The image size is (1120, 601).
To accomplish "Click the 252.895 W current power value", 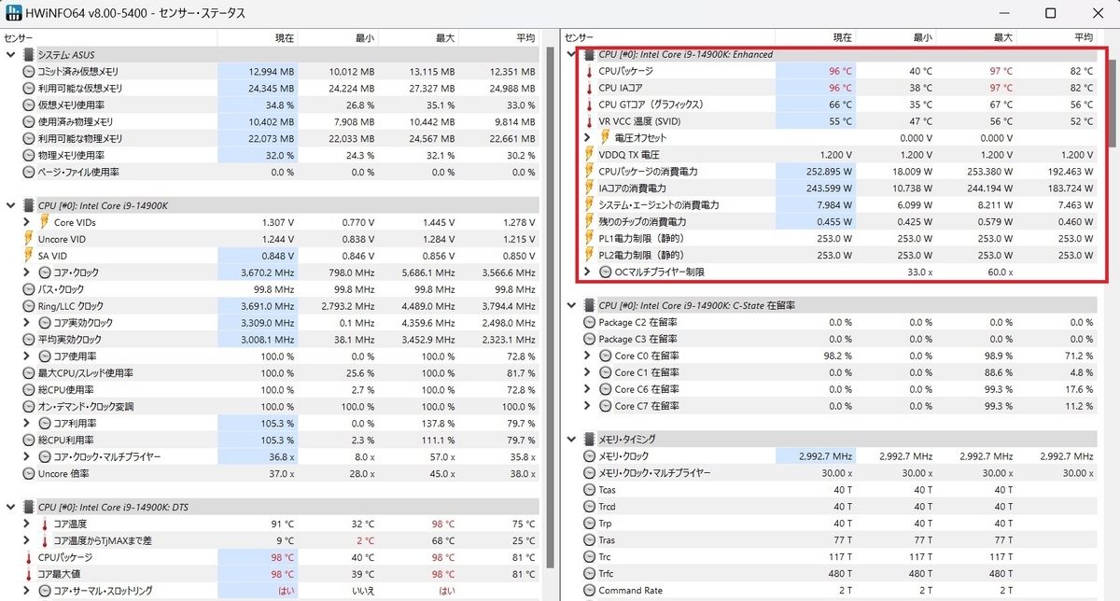I will [x=828, y=172].
